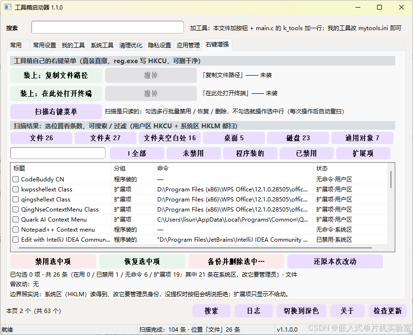Click 扫描右键菜单 button
Image resolution: width=413 pixels, height=335 pixels.
[x=56, y=112]
